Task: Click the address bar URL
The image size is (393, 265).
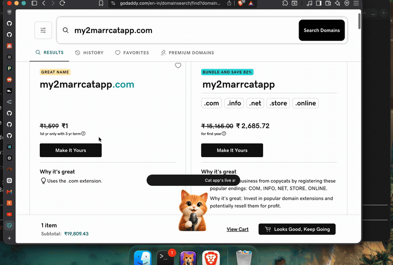Action: (x=170, y=3)
